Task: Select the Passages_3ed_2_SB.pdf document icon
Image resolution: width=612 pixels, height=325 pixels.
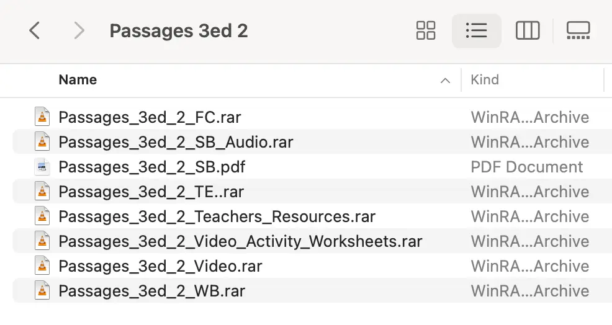Action: coord(42,167)
